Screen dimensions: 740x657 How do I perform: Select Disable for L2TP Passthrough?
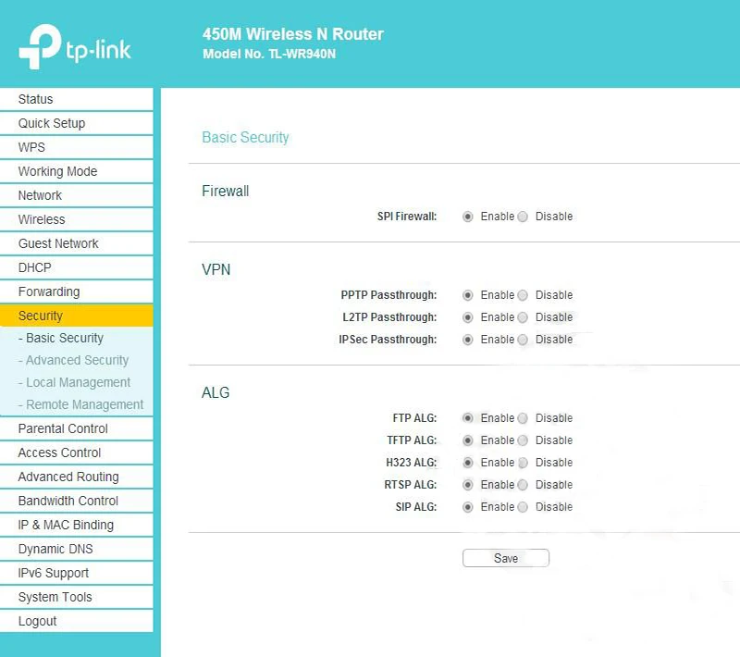click(x=523, y=317)
